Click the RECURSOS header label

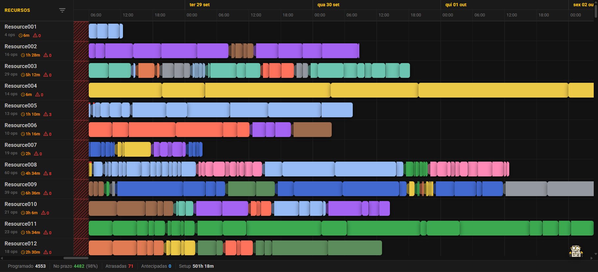coord(17,10)
